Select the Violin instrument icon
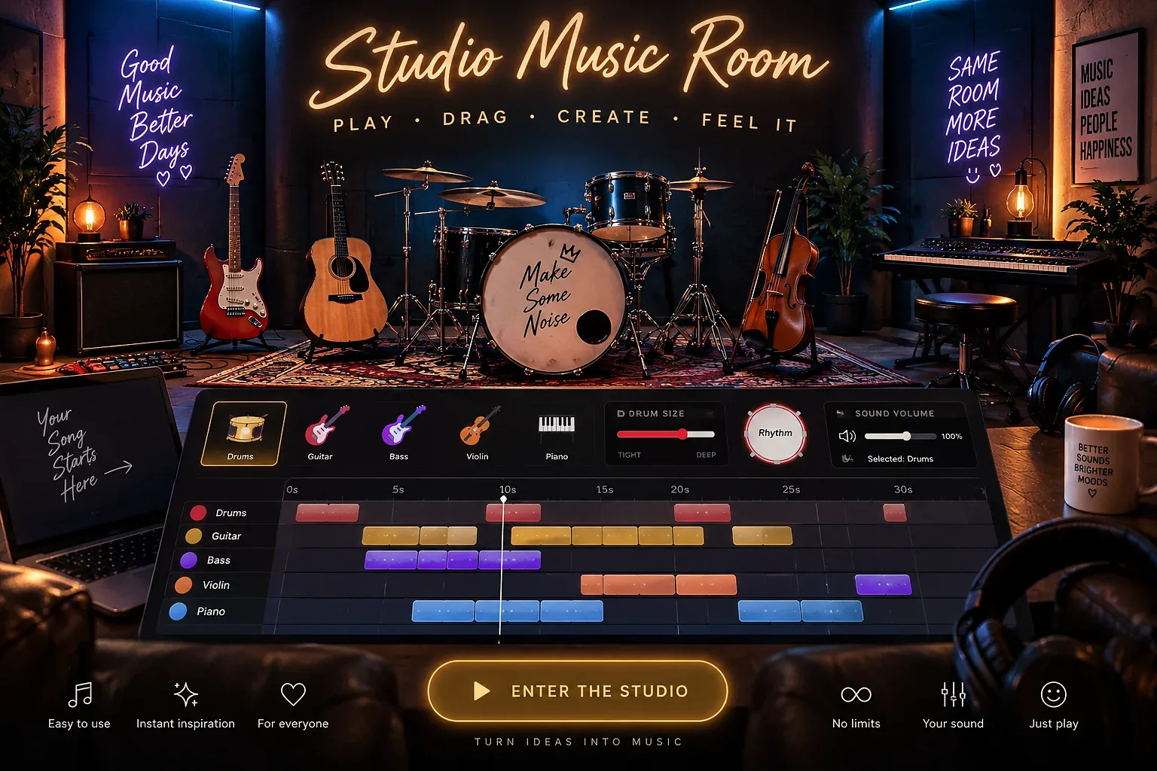Viewport: 1157px width, 771px height. pyautogui.click(x=480, y=425)
